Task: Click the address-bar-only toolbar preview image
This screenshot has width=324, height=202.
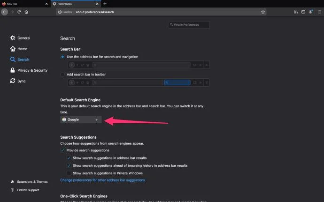Action: (x=139, y=65)
